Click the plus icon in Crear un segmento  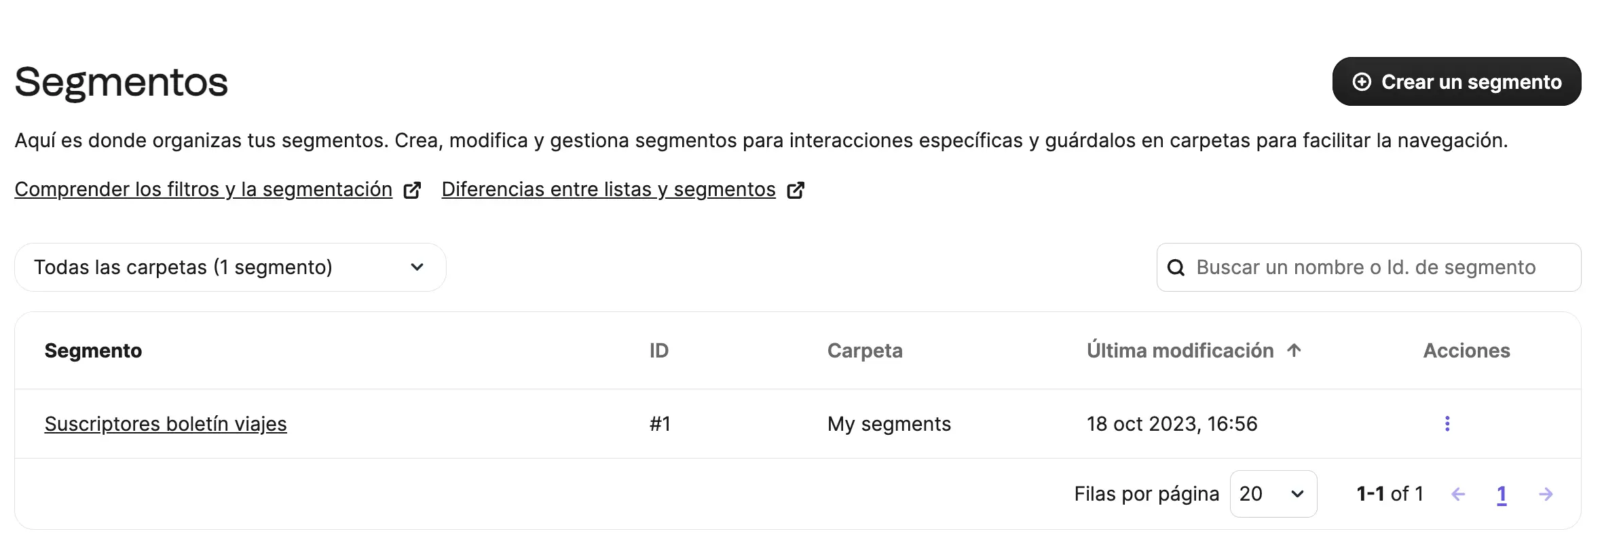(x=1362, y=82)
